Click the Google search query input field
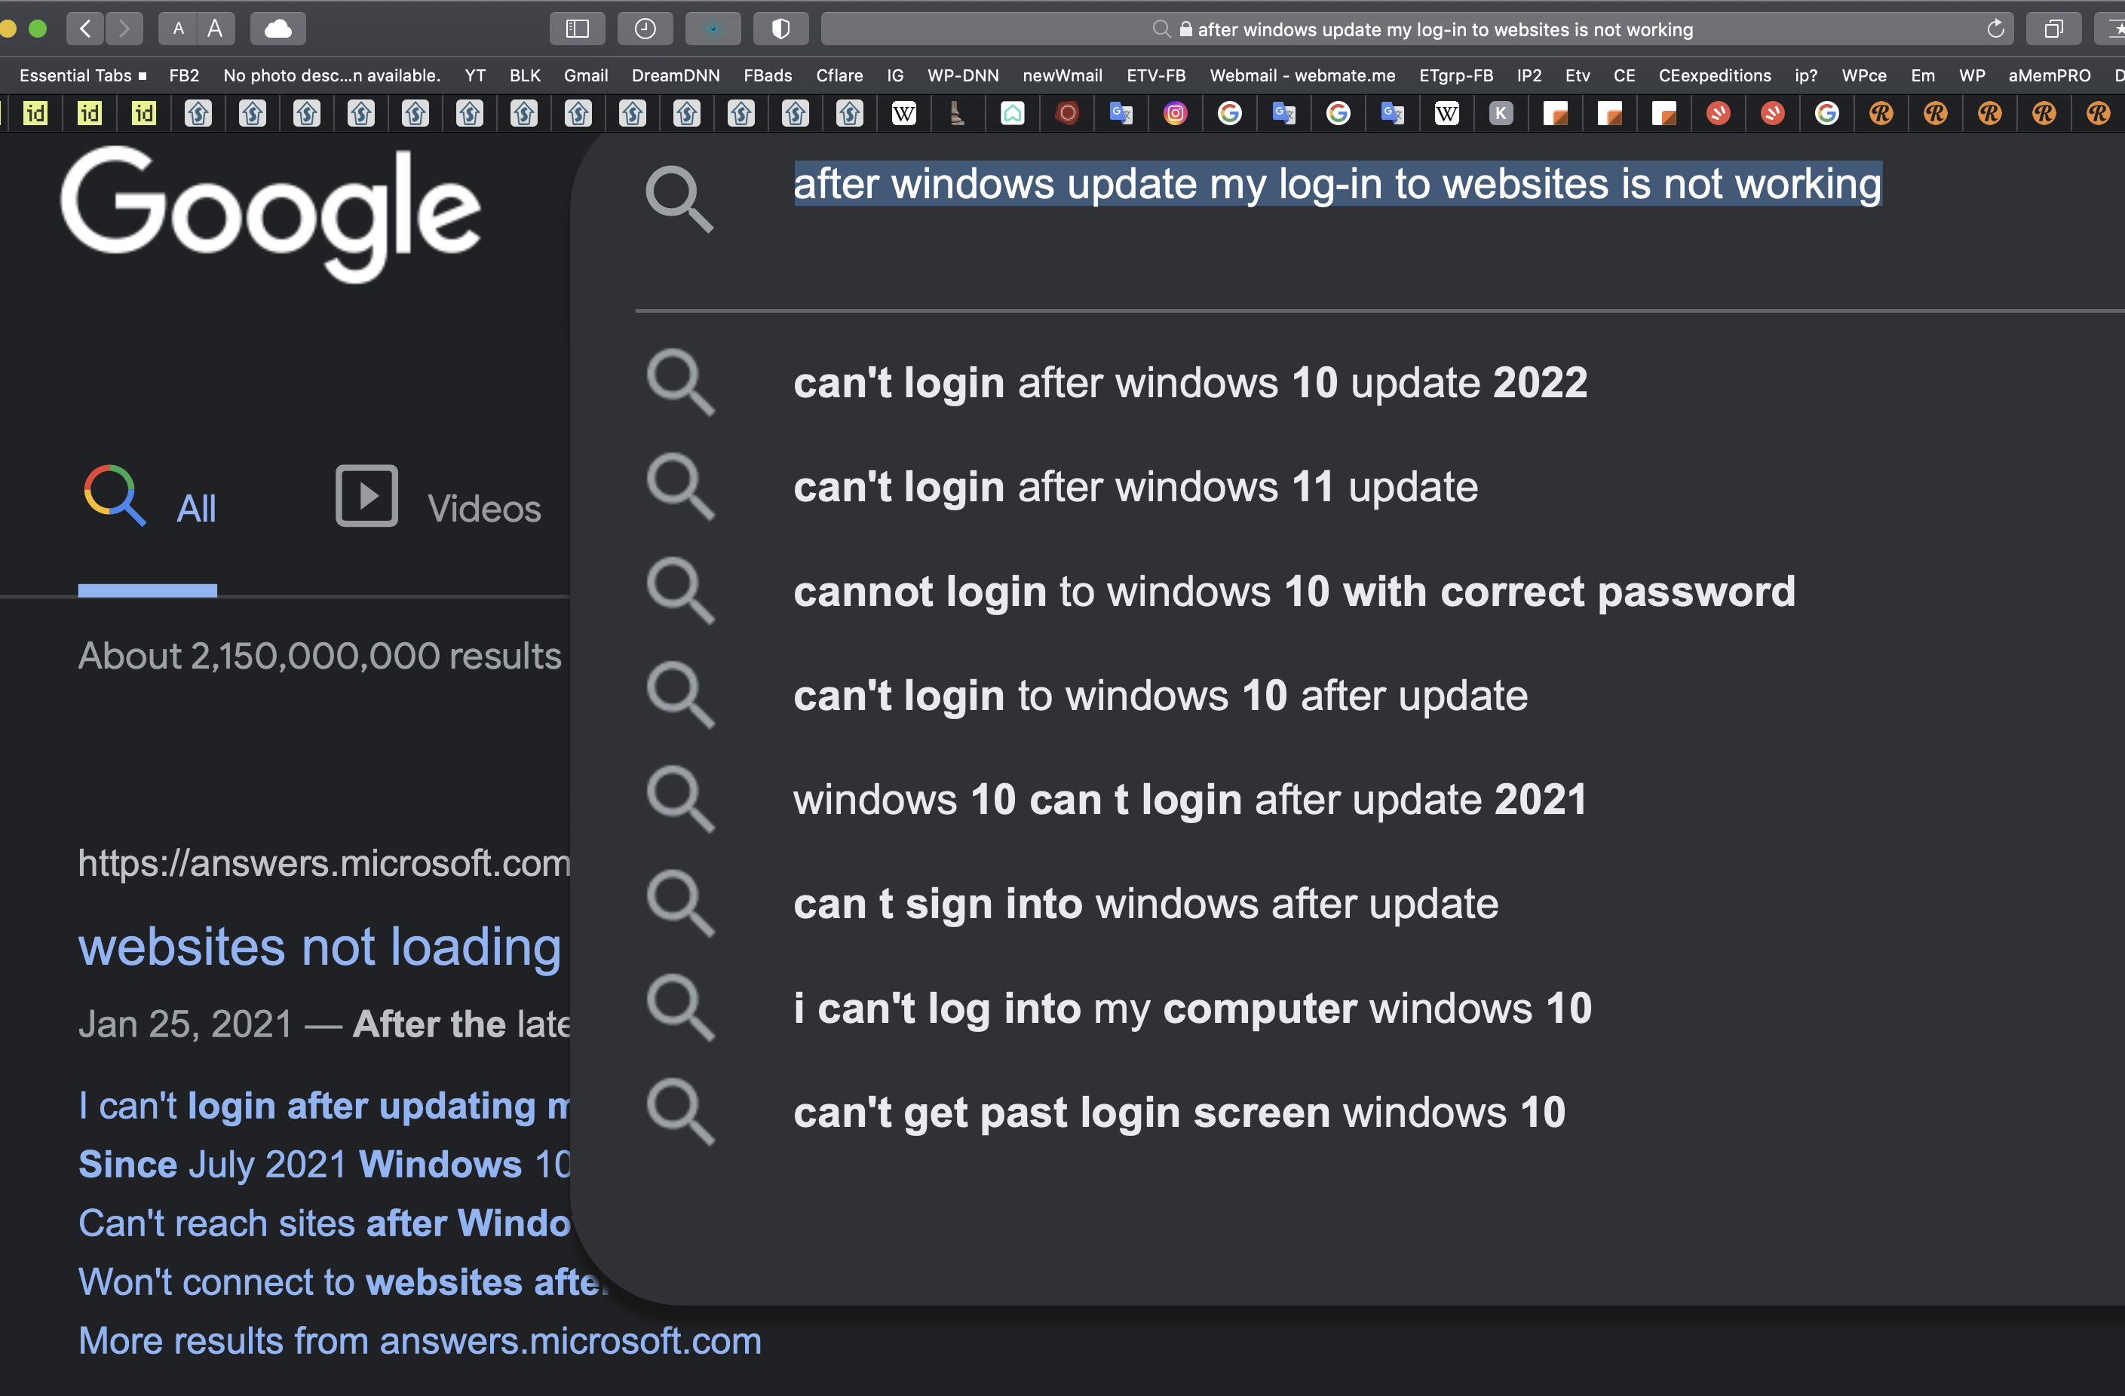The image size is (2125, 1396). (1336, 185)
